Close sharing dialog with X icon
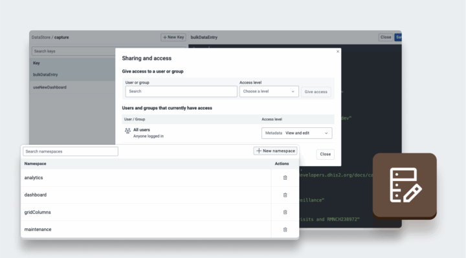Image resolution: width=466 pixels, height=258 pixels. [x=338, y=52]
